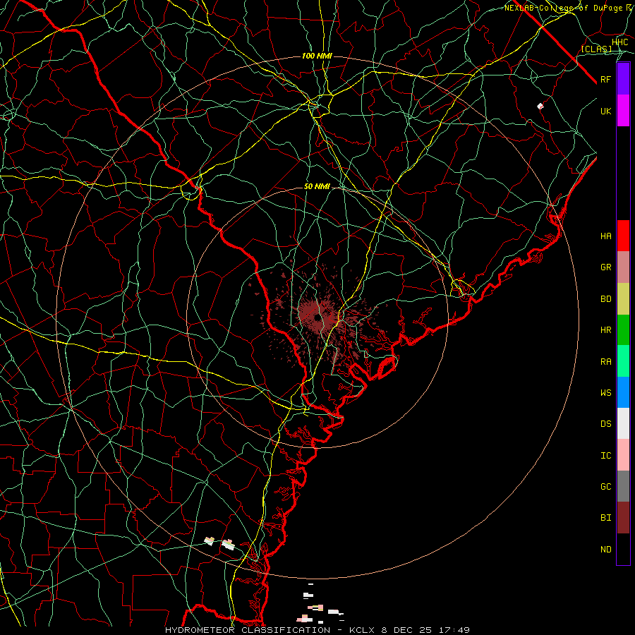Click the dark red BI swatch
635x635 pixels.
click(x=623, y=518)
